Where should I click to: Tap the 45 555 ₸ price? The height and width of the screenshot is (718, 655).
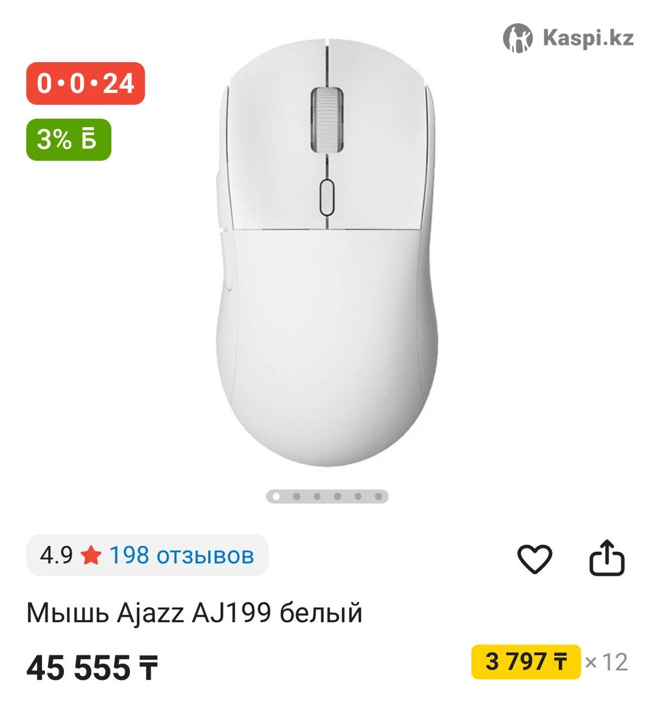click(92, 668)
